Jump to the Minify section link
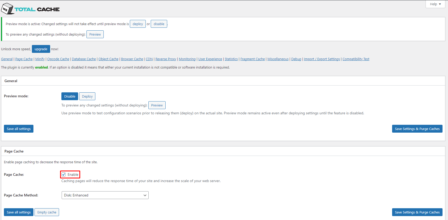 (x=40, y=59)
